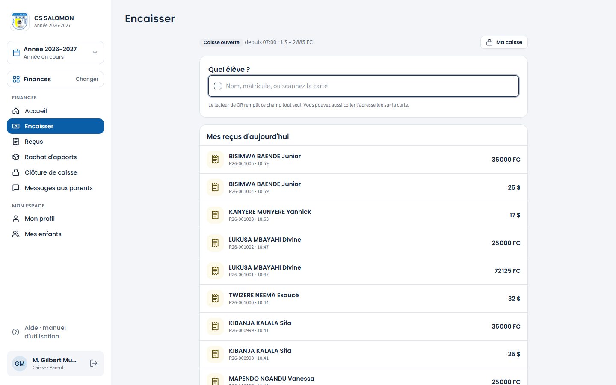Click the 17 $ amount

pos(515,215)
